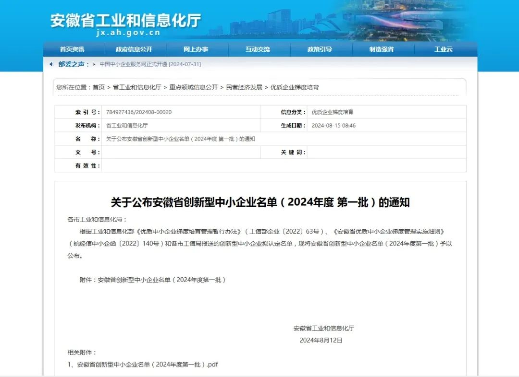The image size is (519, 377).
Task: Go to 制造强省 from the navbar
Action: point(383,49)
